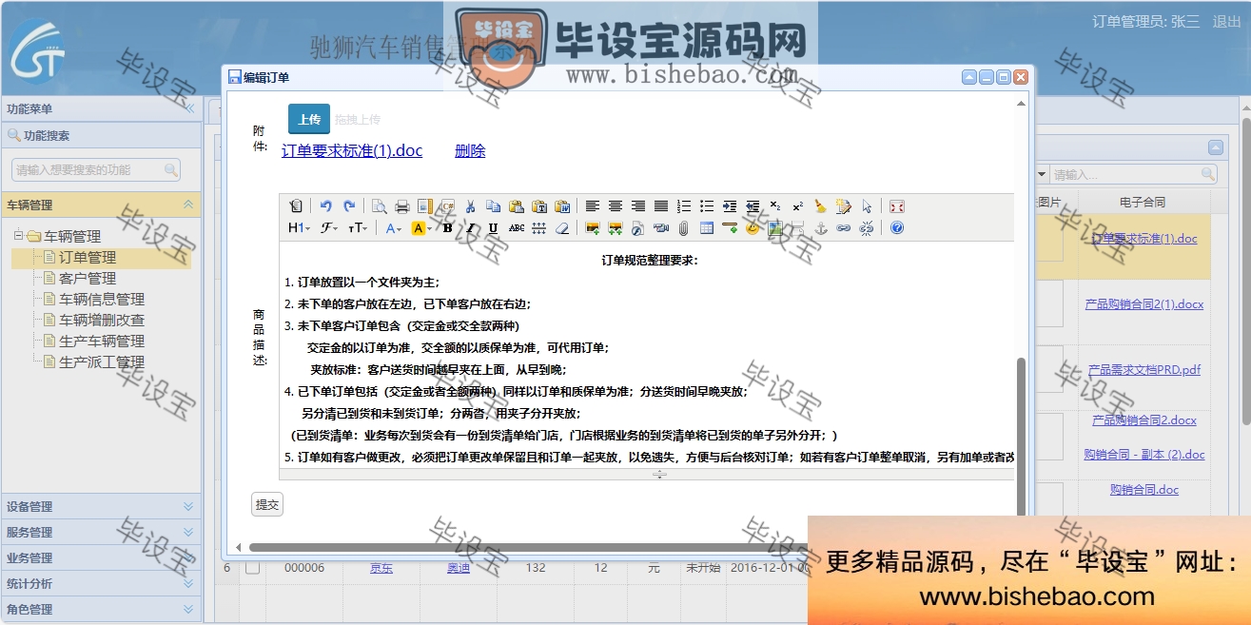Viewport: 1251px width, 625px height.
Task: Cut selected text with the scissors icon
Action: point(470,205)
